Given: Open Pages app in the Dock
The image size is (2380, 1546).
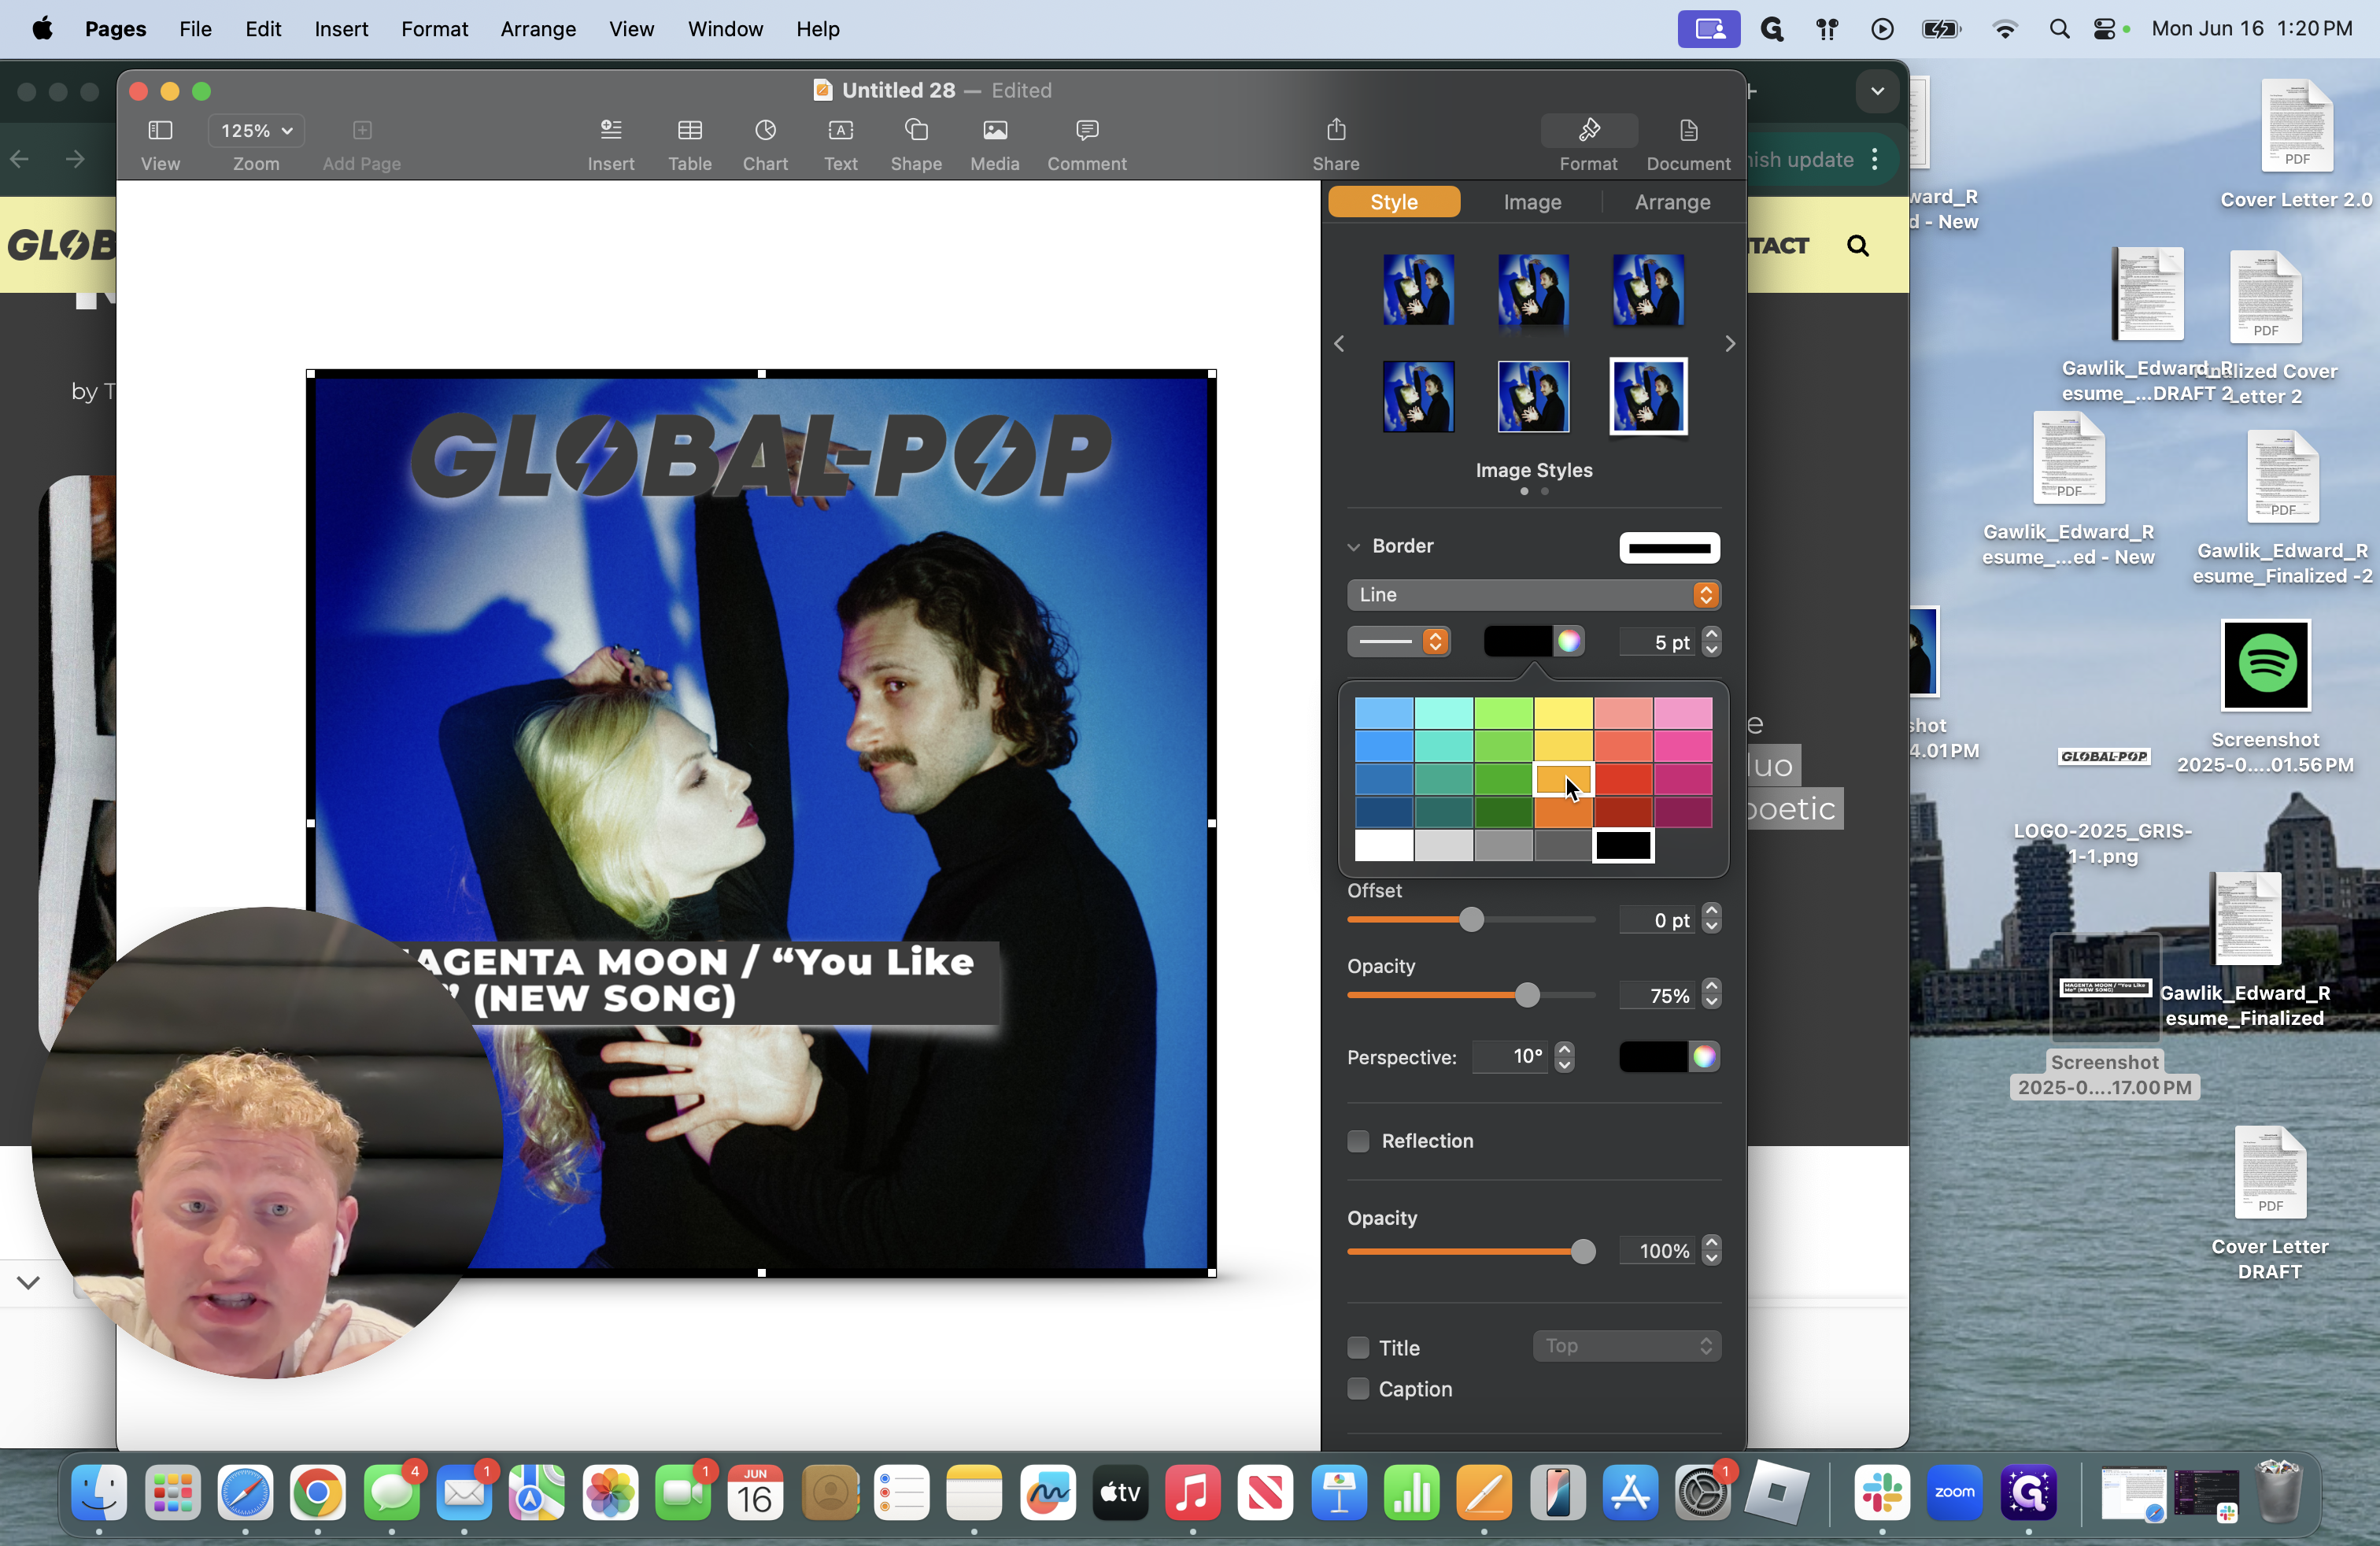Looking at the screenshot, I should (x=1484, y=1493).
